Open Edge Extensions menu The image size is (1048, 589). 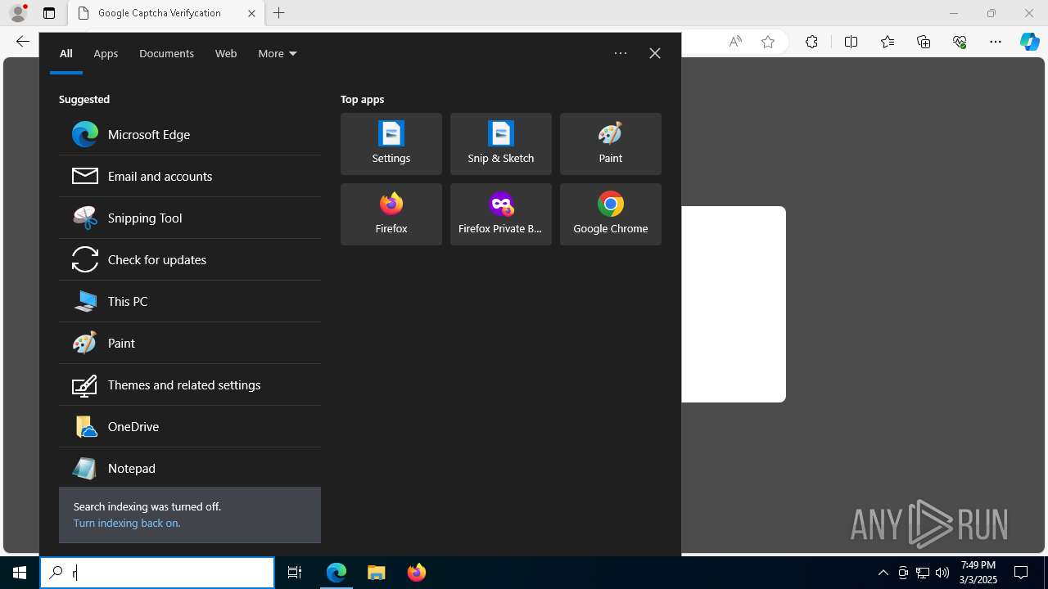811,42
